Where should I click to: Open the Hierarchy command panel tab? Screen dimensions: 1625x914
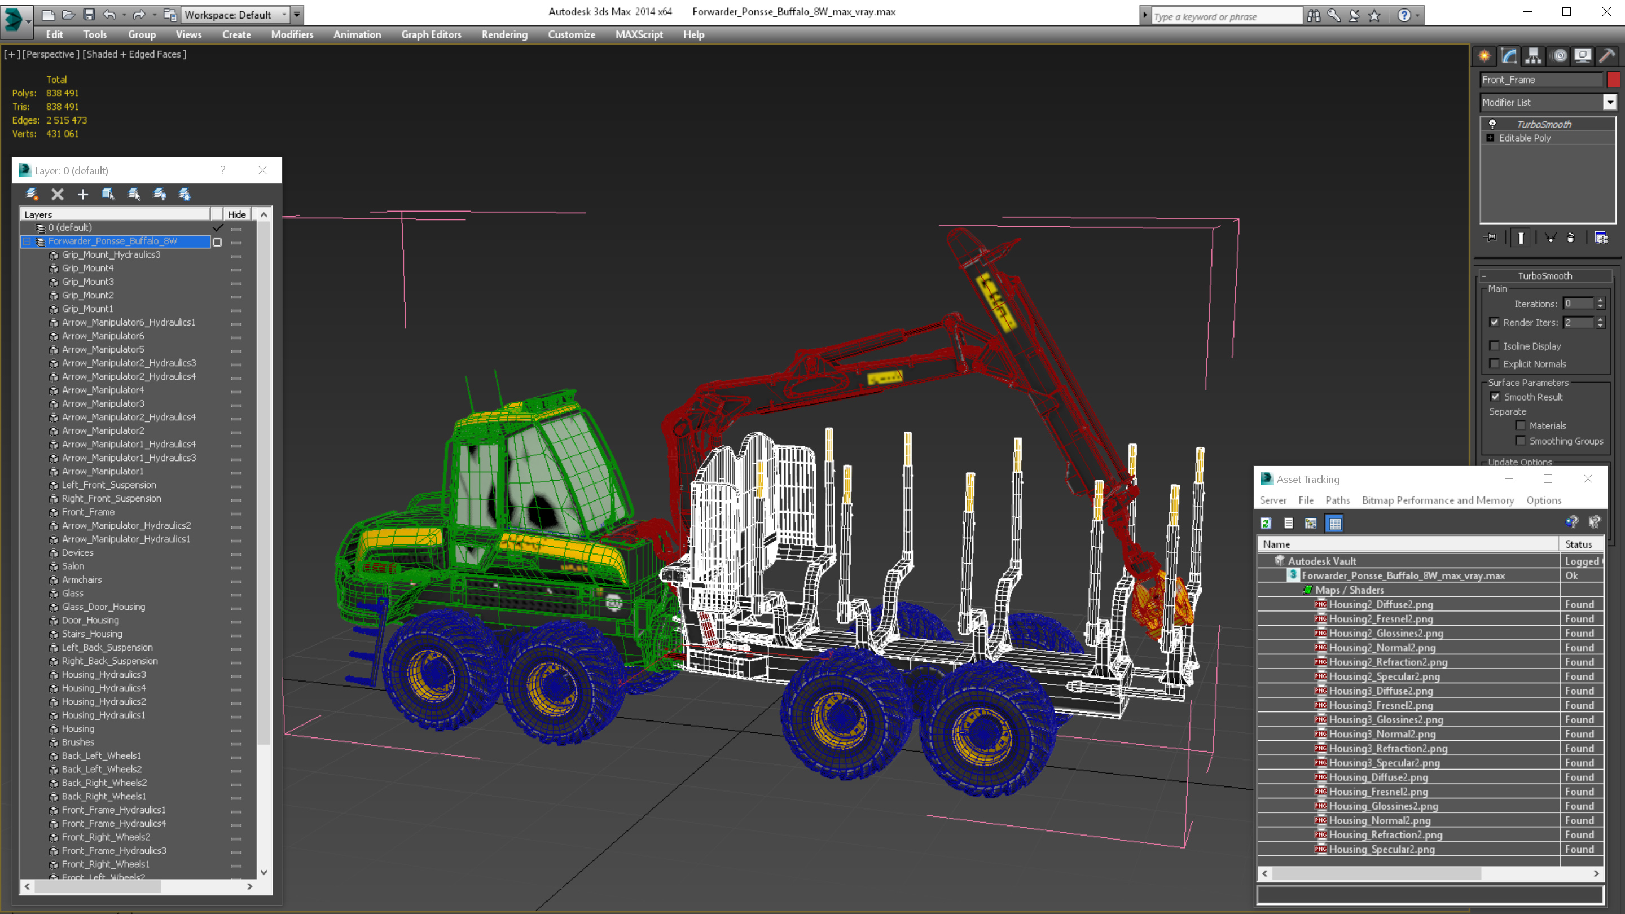click(x=1534, y=55)
